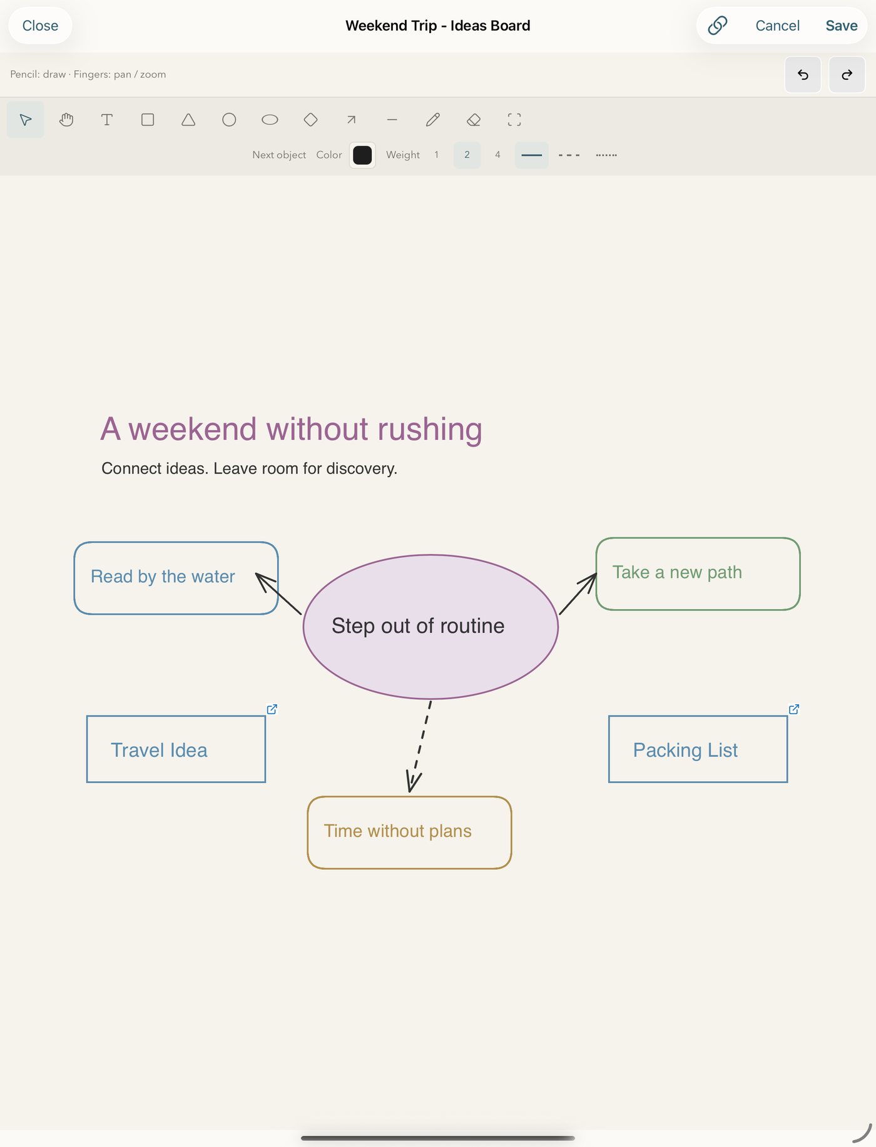Viewport: 876px width, 1147px height.
Task: Select the 'Step out of routine' ellipse
Action: (430, 627)
